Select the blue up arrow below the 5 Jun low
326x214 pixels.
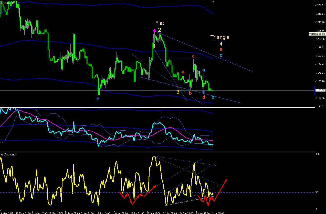pyautogui.click(x=98, y=99)
